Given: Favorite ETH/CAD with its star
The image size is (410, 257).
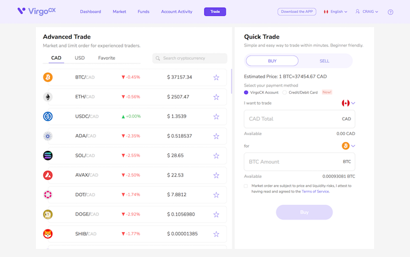Looking at the screenshot, I should 216,97.
